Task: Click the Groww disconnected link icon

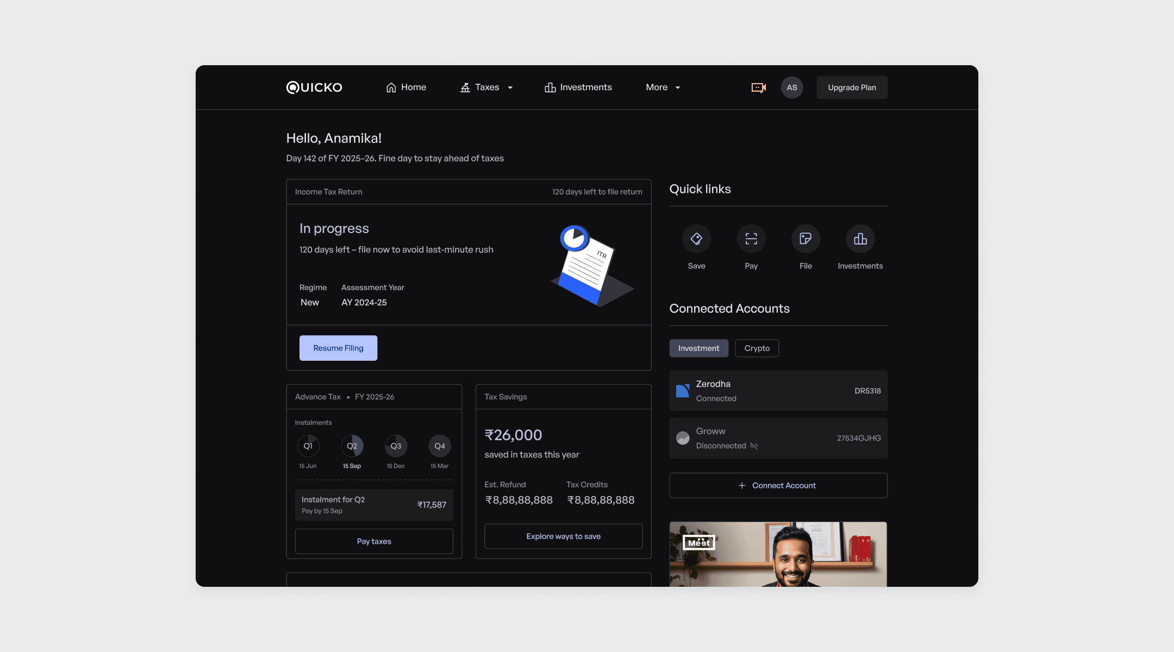Action: (754, 446)
